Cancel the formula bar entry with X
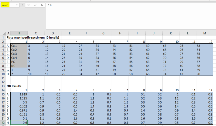 (x=28, y=5)
